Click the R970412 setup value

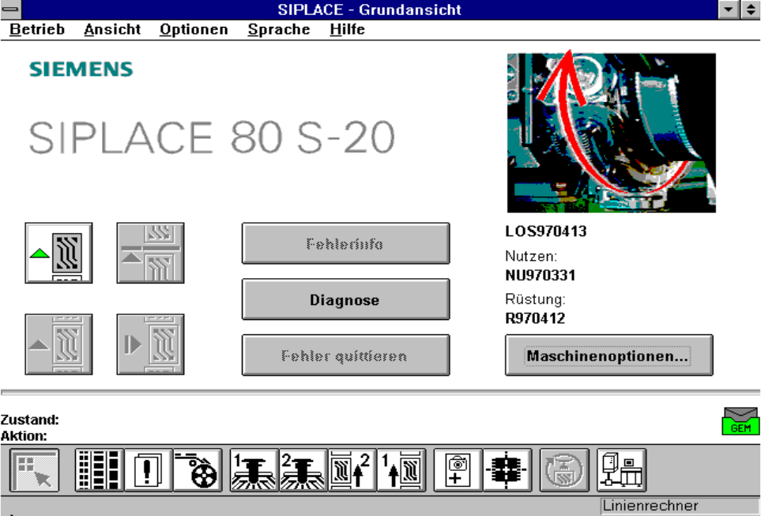tap(535, 318)
